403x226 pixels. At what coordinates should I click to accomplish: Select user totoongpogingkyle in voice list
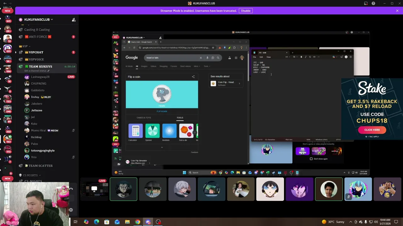50,151
